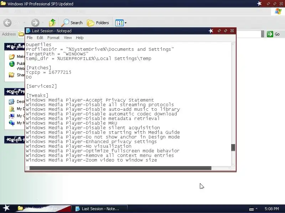The height and width of the screenshot is (213, 285).
Task: Click the star Start button on taskbar
Action: (x=6, y=208)
